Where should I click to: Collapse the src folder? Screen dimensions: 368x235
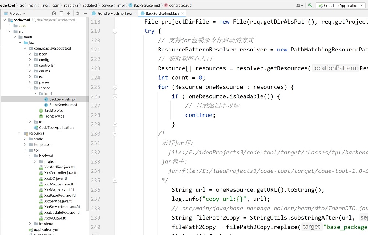point(10,31)
